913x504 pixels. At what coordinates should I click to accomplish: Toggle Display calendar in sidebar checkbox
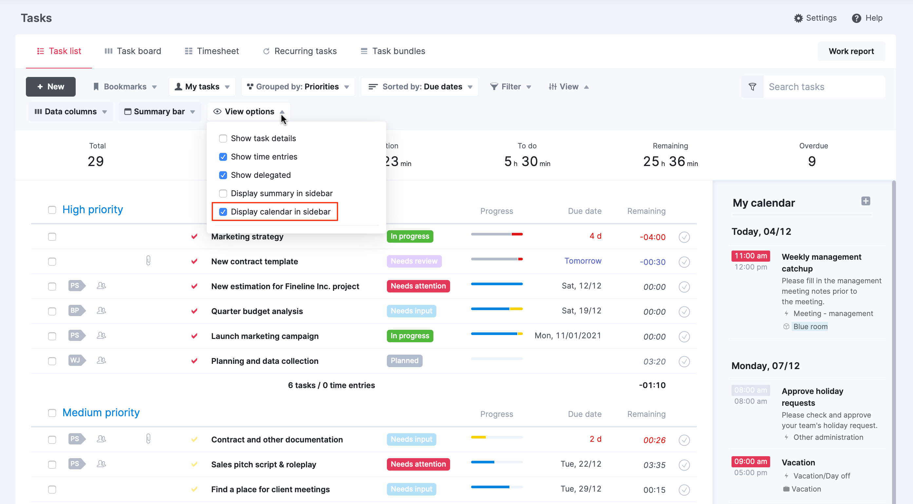point(223,212)
